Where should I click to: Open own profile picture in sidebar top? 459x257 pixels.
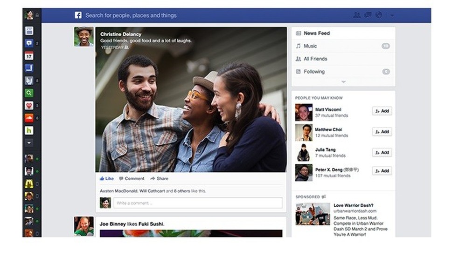pos(29,15)
